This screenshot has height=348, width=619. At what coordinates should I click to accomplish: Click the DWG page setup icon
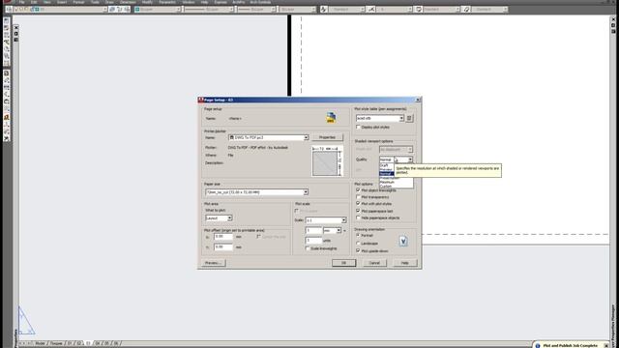(x=331, y=117)
